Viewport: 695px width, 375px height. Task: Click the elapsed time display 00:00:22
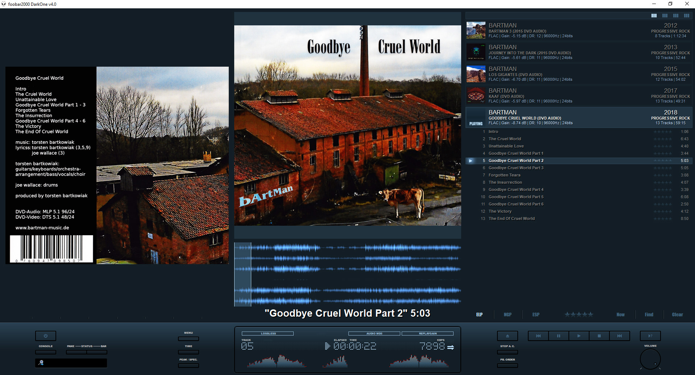[355, 346]
